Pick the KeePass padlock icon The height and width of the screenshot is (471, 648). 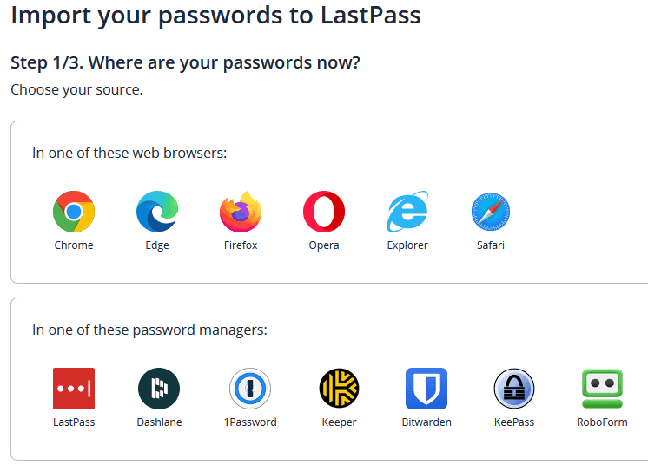514,389
